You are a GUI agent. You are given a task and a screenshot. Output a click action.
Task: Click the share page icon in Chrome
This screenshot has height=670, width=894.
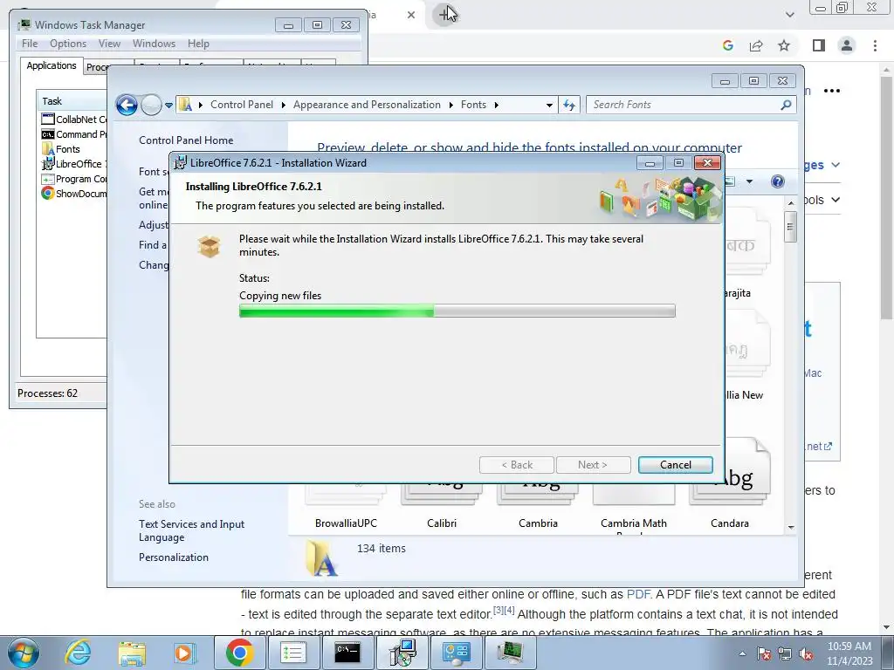click(756, 45)
